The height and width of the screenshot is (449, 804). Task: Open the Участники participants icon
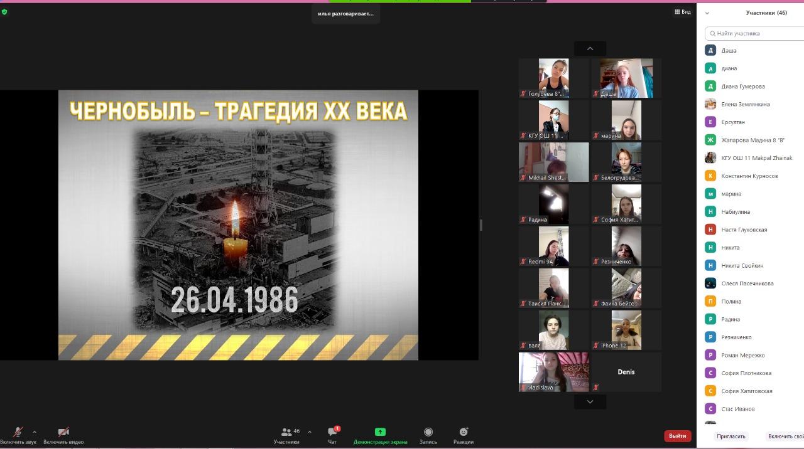pyautogui.click(x=286, y=432)
